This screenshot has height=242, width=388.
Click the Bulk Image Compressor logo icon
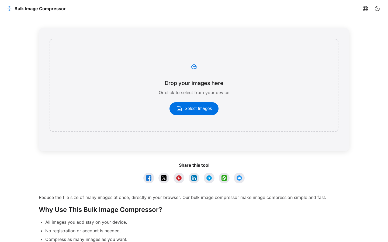click(9, 9)
